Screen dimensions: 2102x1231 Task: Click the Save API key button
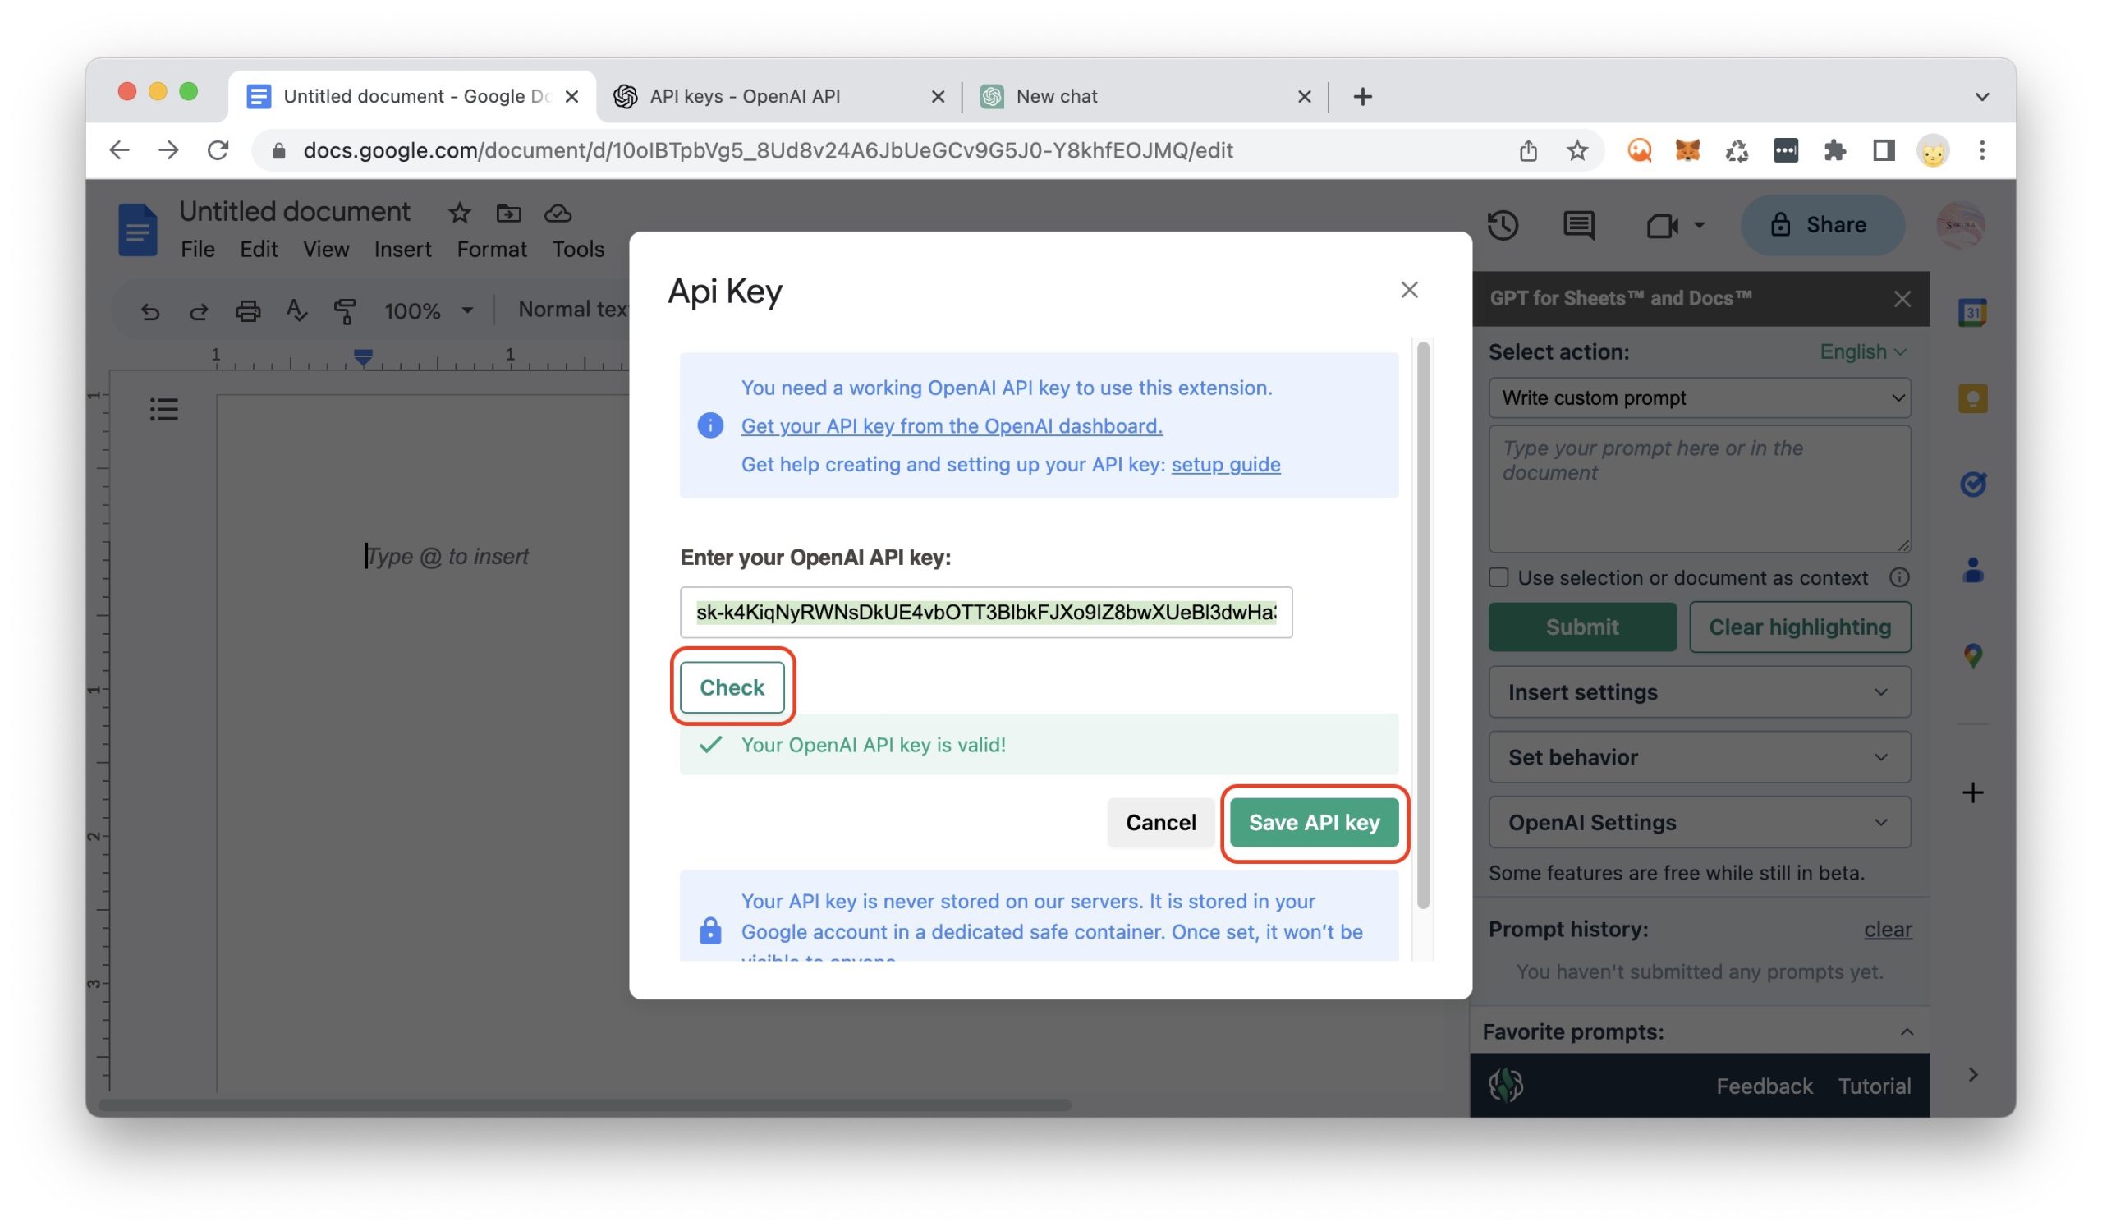1314,822
